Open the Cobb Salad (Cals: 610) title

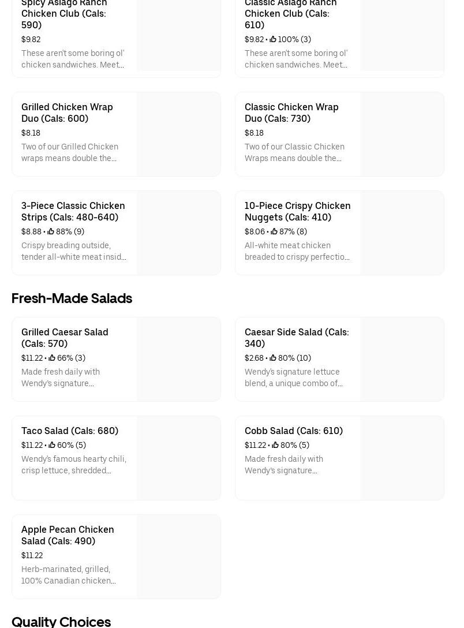pos(294,431)
